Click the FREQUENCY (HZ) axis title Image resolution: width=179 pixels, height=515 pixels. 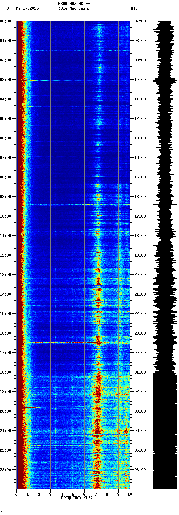tap(77, 498)
